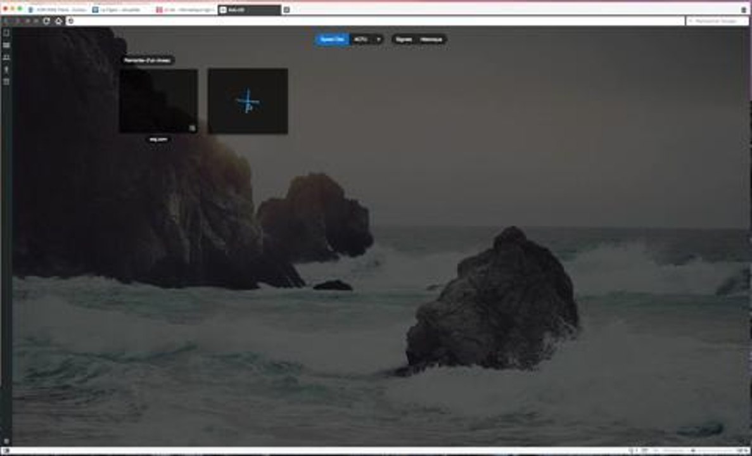This screenshot has height=456, width=752.
Task: Switch to the first browser tab
Action: click(58, 9)
